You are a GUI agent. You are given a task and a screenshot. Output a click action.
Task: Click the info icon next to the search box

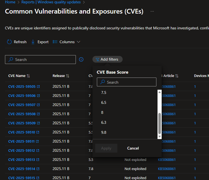(81, 59)
